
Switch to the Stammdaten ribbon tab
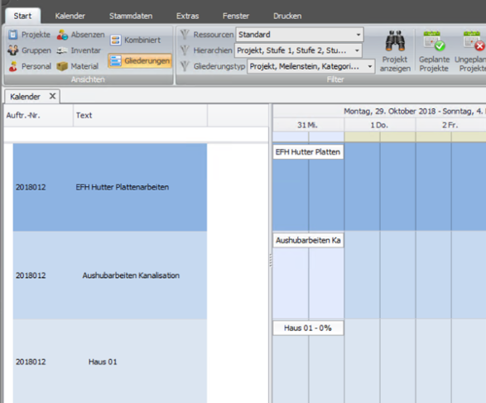(x=131, y=16)
